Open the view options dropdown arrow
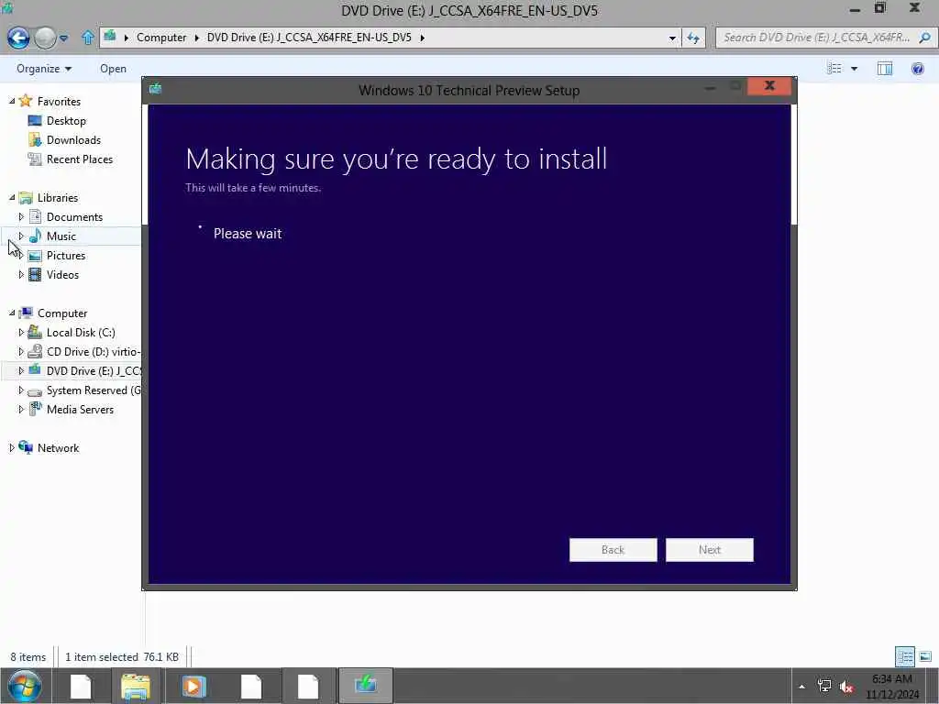Screen dimensions: 939x704 pos(854,69)
